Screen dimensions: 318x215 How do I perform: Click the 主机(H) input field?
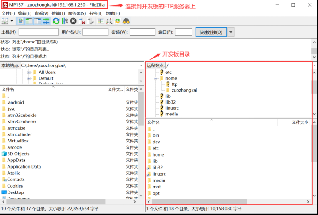click(39, 32)
